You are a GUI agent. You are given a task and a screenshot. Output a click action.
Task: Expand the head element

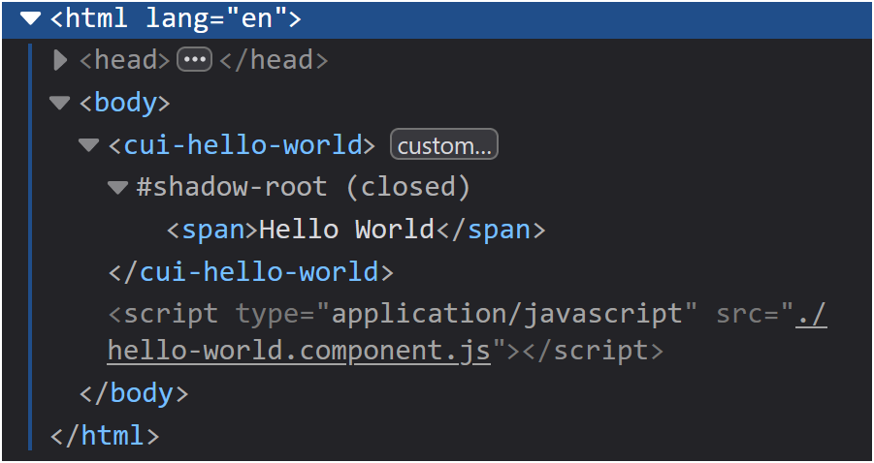60,60
